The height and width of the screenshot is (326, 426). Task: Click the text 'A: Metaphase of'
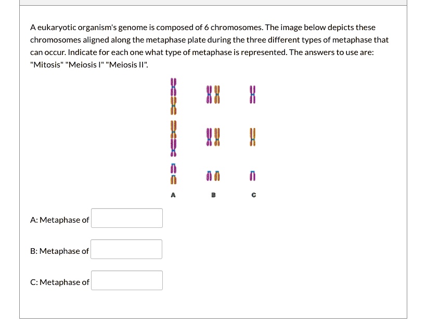[x=59, y=220]
